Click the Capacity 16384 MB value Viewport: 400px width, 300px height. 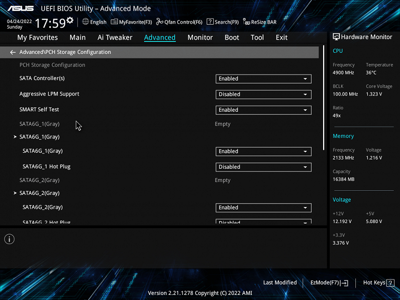coord(344,179)
